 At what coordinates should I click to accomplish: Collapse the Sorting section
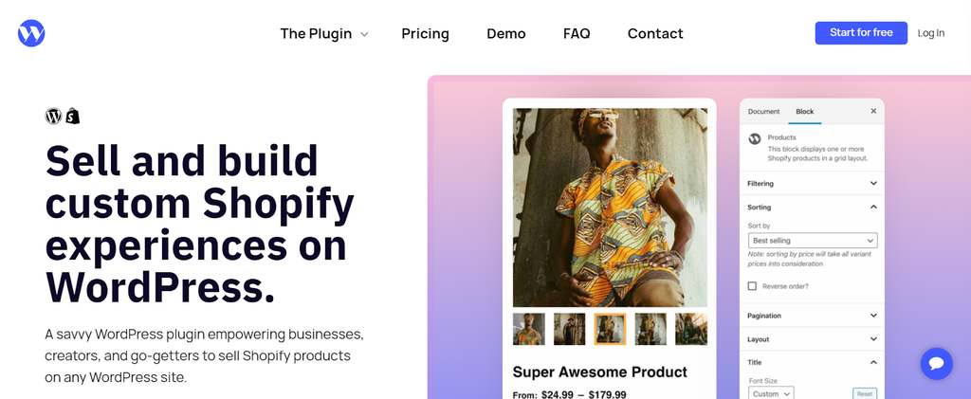[872, 207]
